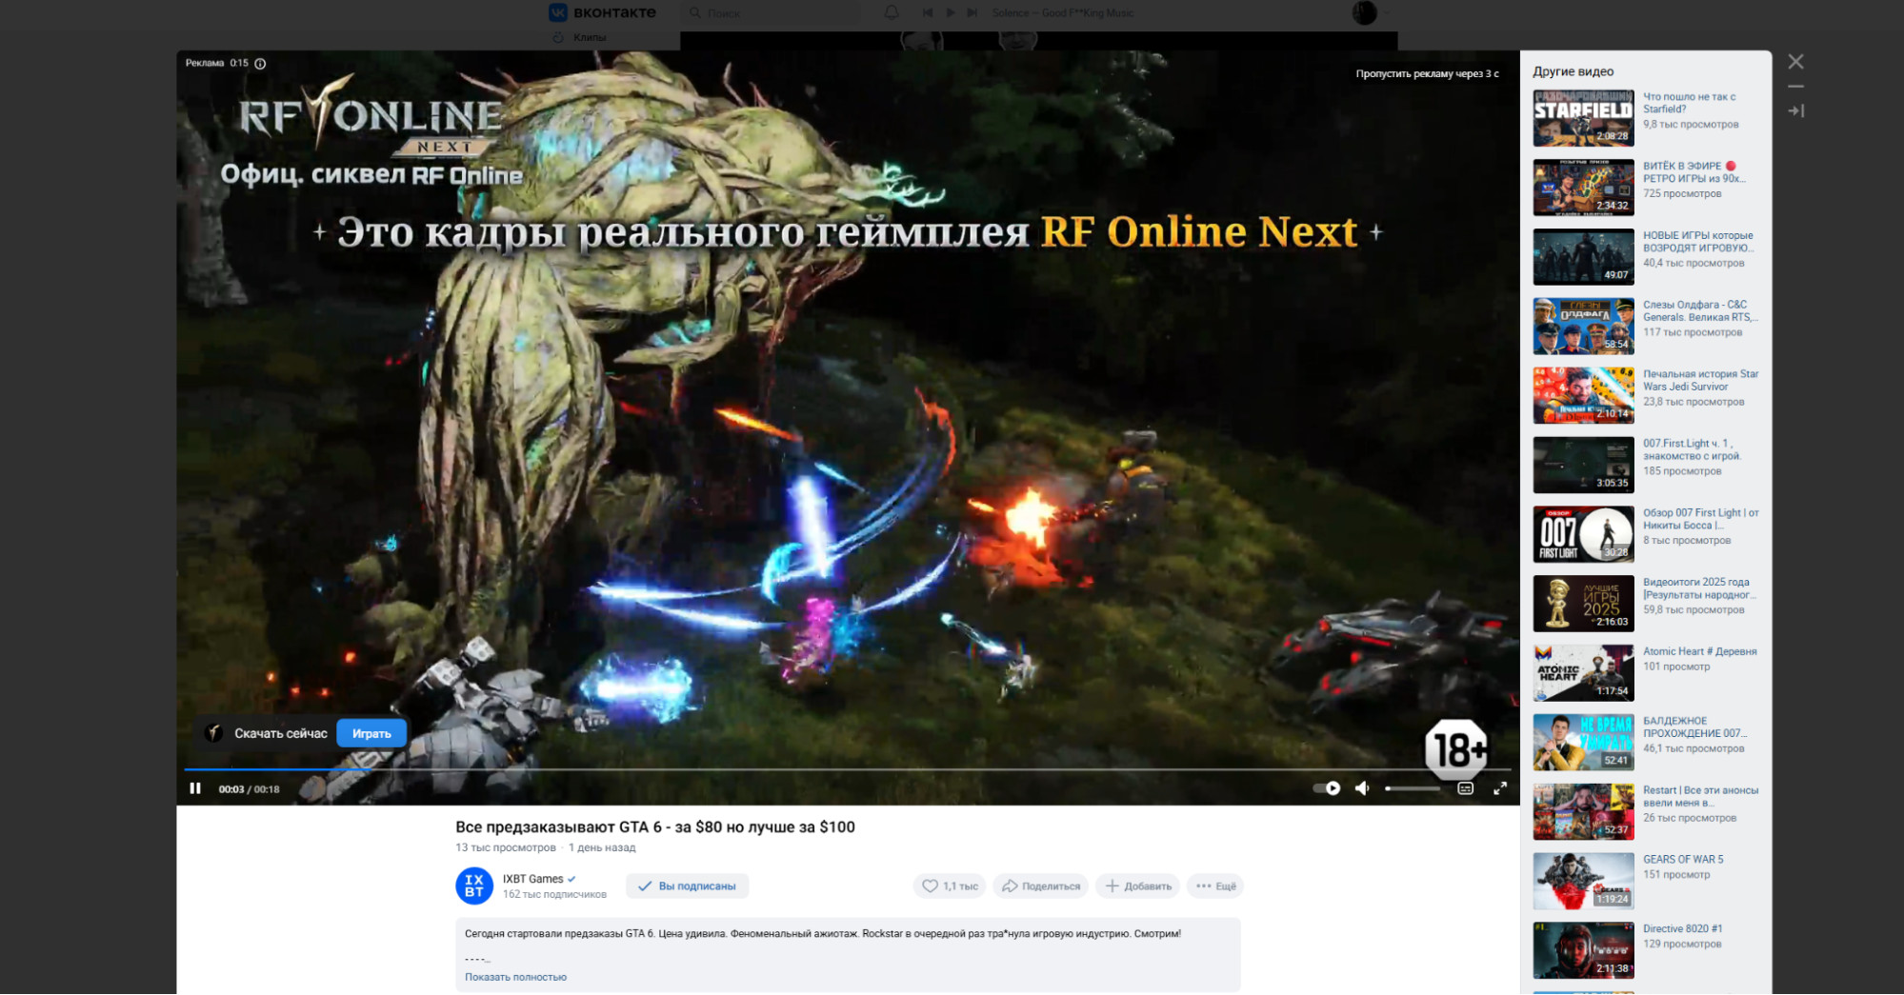Close the video viewer with the X icon

pyautogui.click(x=1795, y=62)
